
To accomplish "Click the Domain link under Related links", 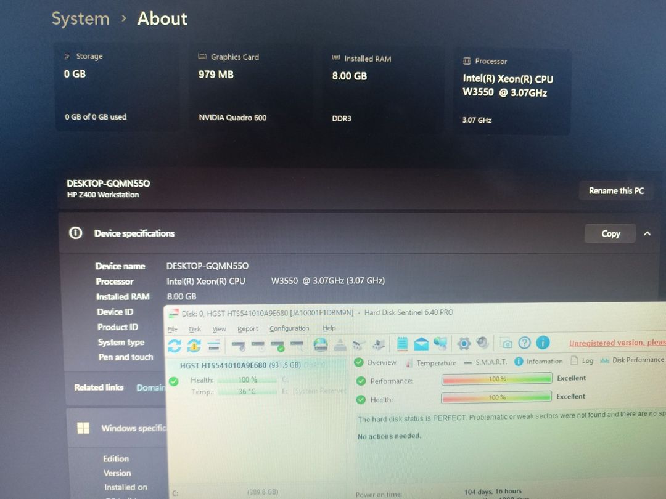I will 150,387.
